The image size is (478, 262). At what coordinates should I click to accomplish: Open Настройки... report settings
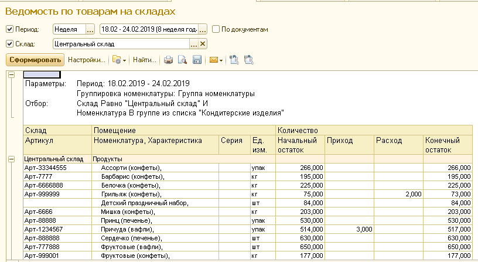[x=87, y=60]
